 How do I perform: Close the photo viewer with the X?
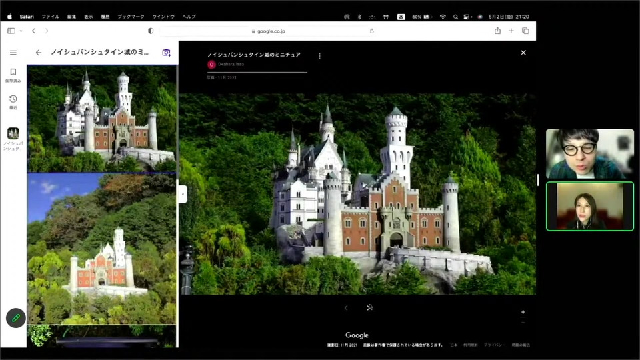pyautogui.click(x=523, y=53)
